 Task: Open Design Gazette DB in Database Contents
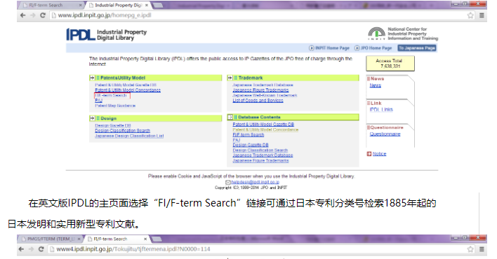point(251,145)
